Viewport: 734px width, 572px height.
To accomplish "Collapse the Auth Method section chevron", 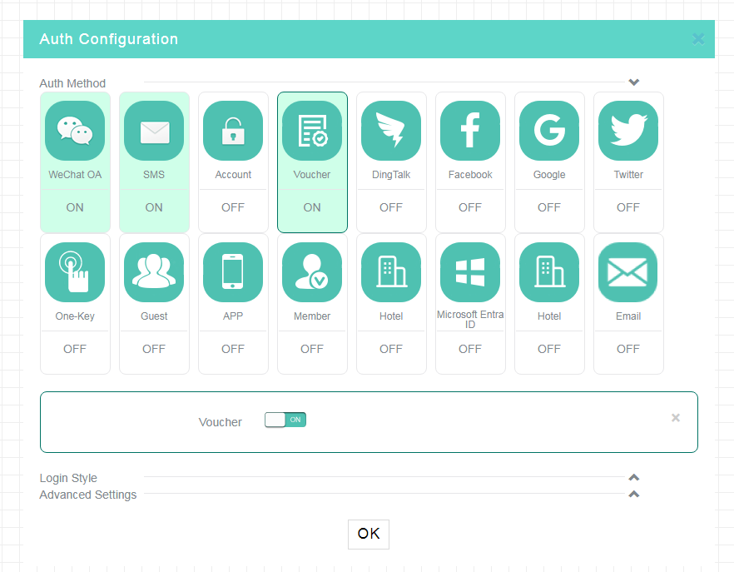I will (x=634, y=82).
